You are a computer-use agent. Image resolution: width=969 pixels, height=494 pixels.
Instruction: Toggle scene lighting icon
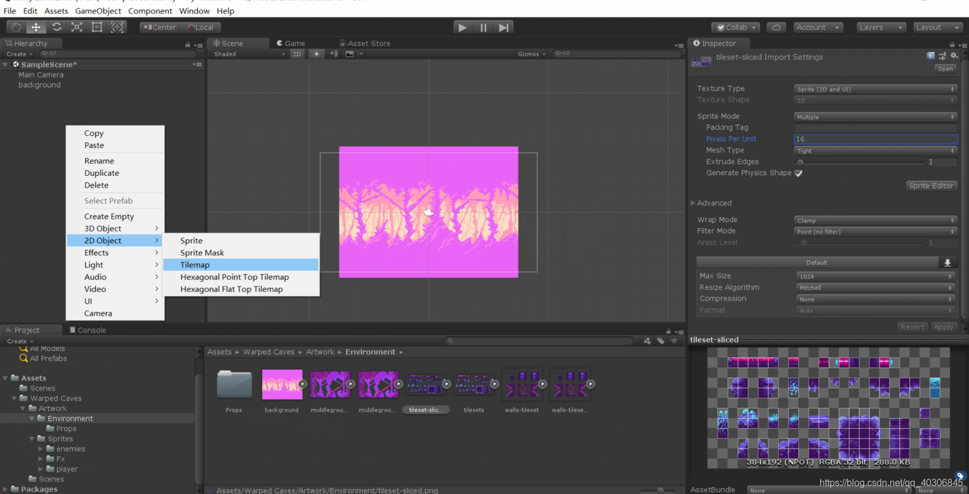pyautogui.click(x=317, y=54)
